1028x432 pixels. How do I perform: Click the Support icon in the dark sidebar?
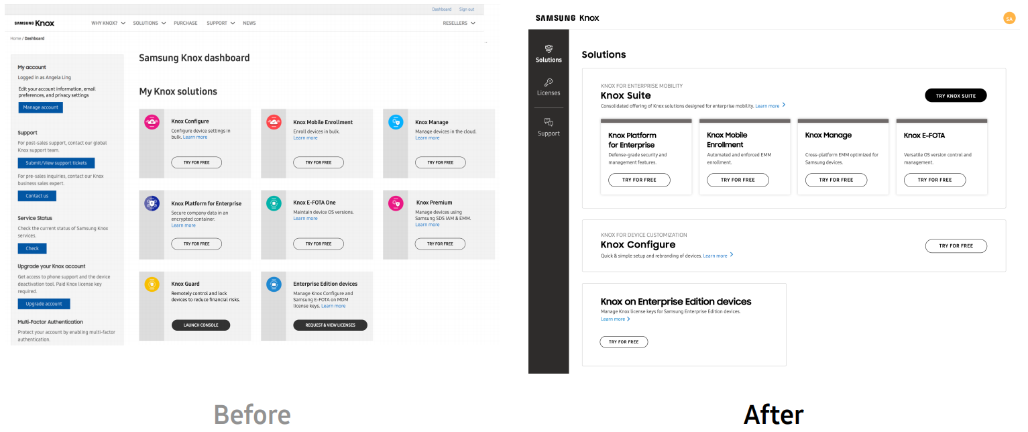point(549,123)
